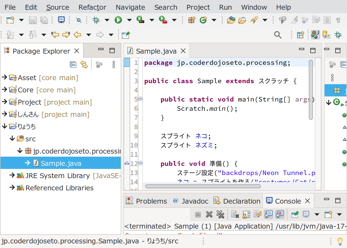Open the Git perspective
The image size is (347, 248).
click(x=326, y=35)
